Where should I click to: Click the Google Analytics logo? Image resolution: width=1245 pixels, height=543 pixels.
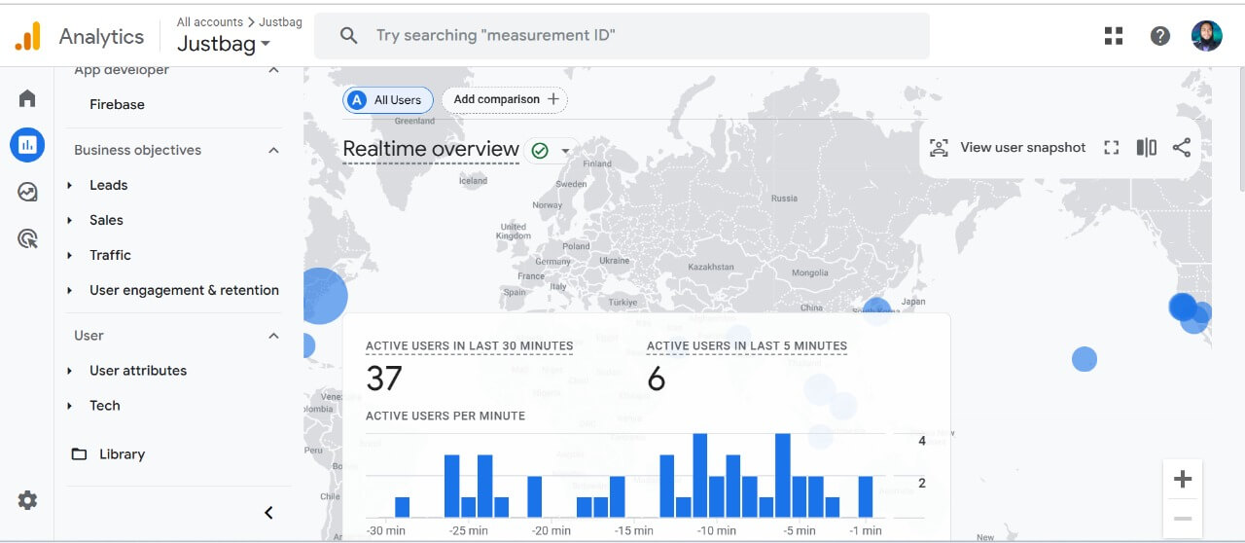point(27,36)
